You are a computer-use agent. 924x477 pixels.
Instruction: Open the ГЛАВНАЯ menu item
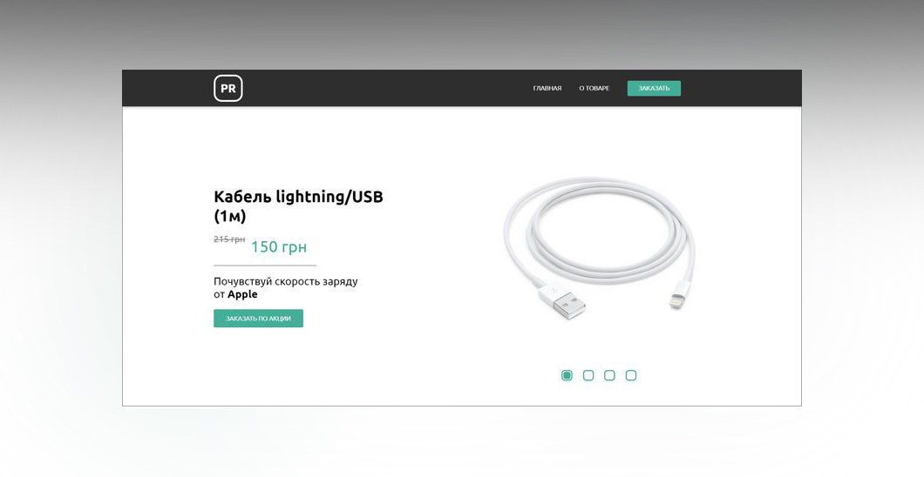click(x=547, y=88)
